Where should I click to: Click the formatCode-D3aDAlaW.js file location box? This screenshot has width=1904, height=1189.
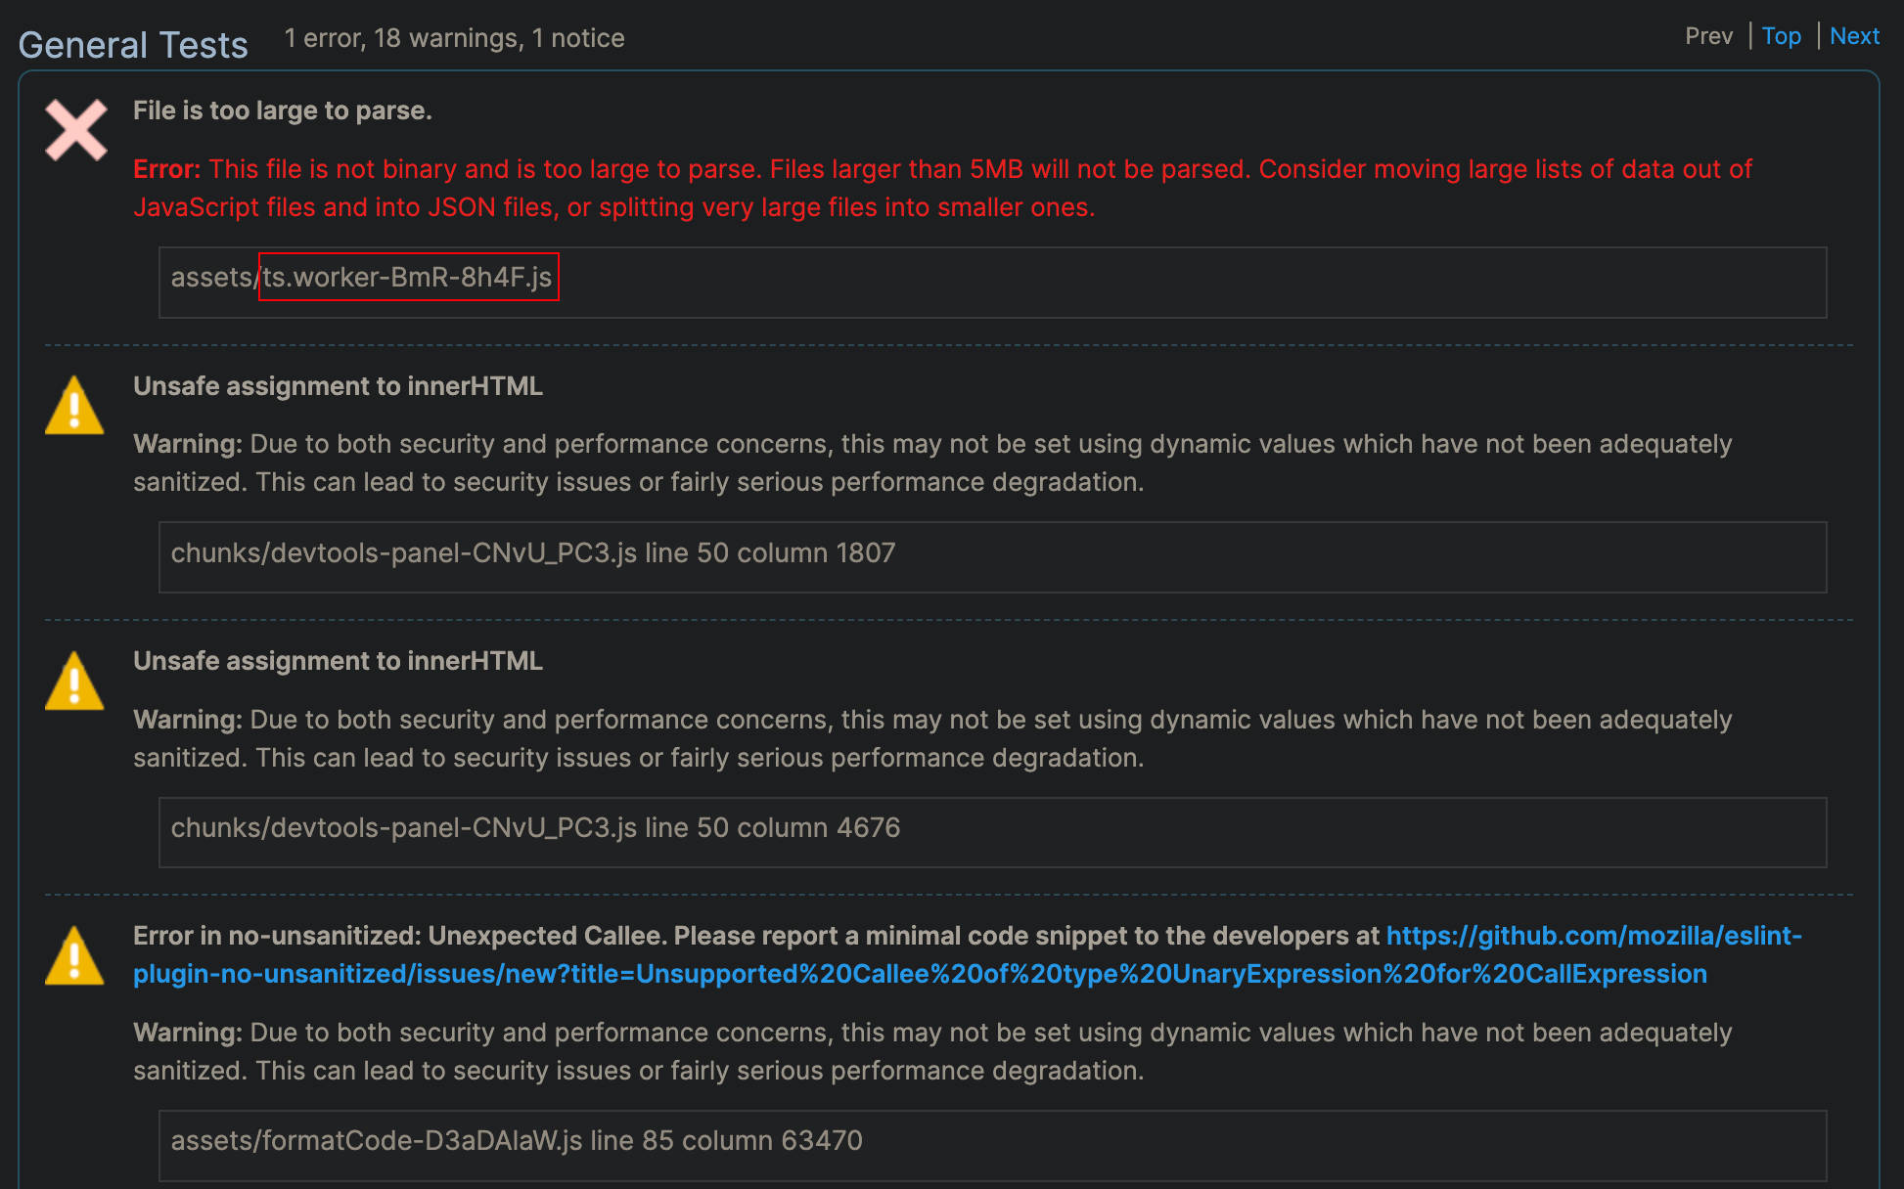[992, 1143]
